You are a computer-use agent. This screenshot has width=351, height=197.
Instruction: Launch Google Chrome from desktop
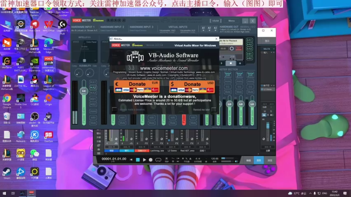point(7,101)
